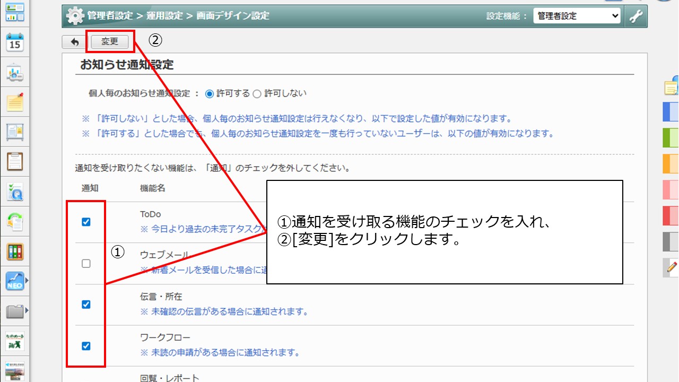
Task: Check the ToDo notification checkbox
Action: tap(86, 222)
